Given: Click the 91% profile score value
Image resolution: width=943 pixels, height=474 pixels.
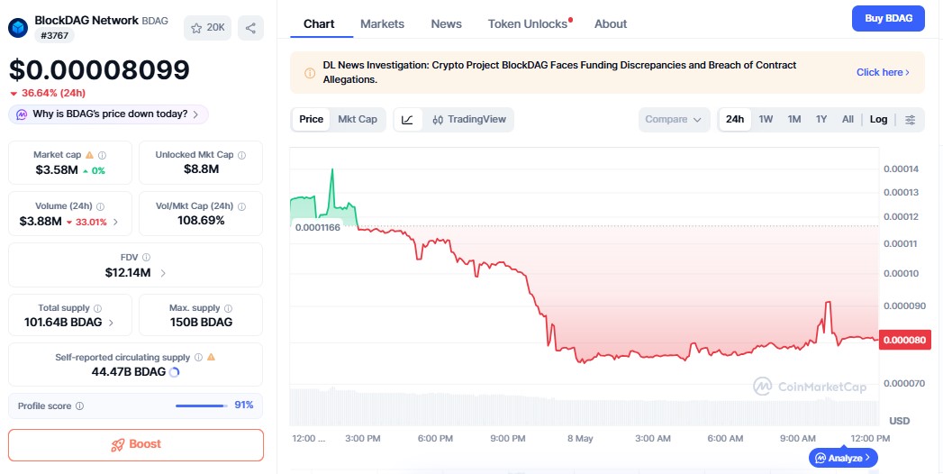Looking at the screenshot, I should point(243,406).
